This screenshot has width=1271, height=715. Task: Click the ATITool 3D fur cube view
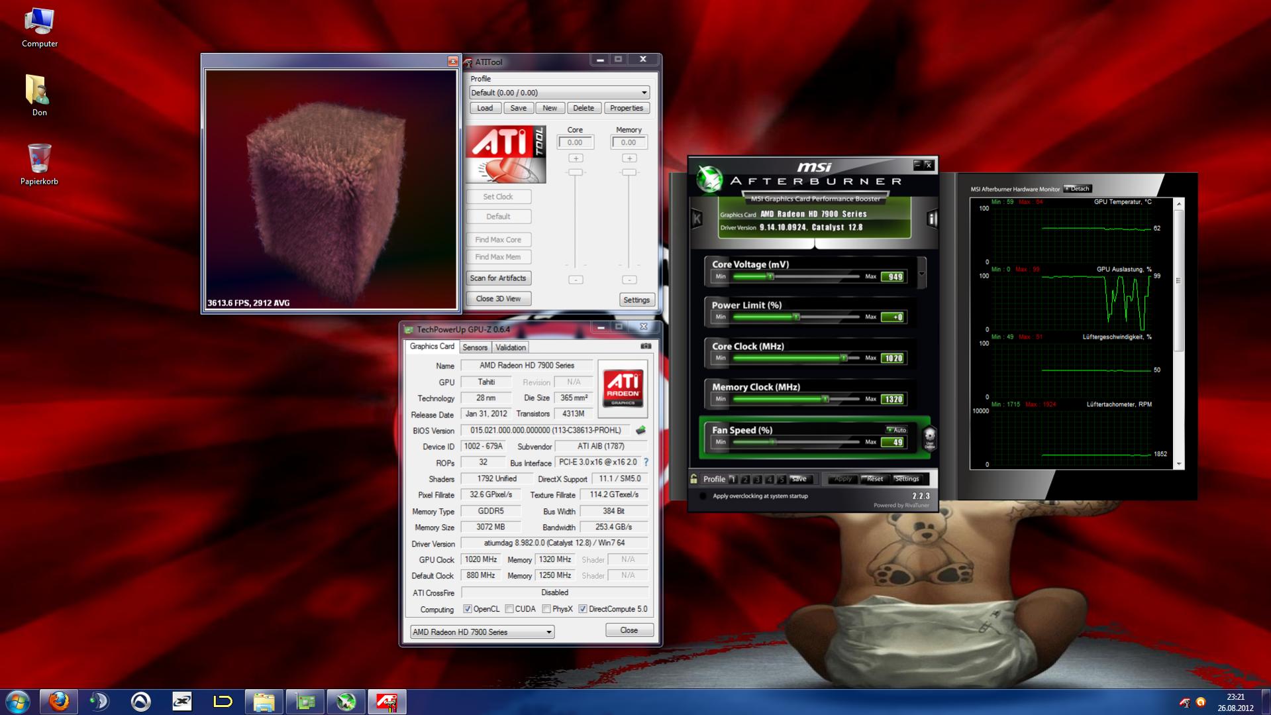click(x=331, y=190)
